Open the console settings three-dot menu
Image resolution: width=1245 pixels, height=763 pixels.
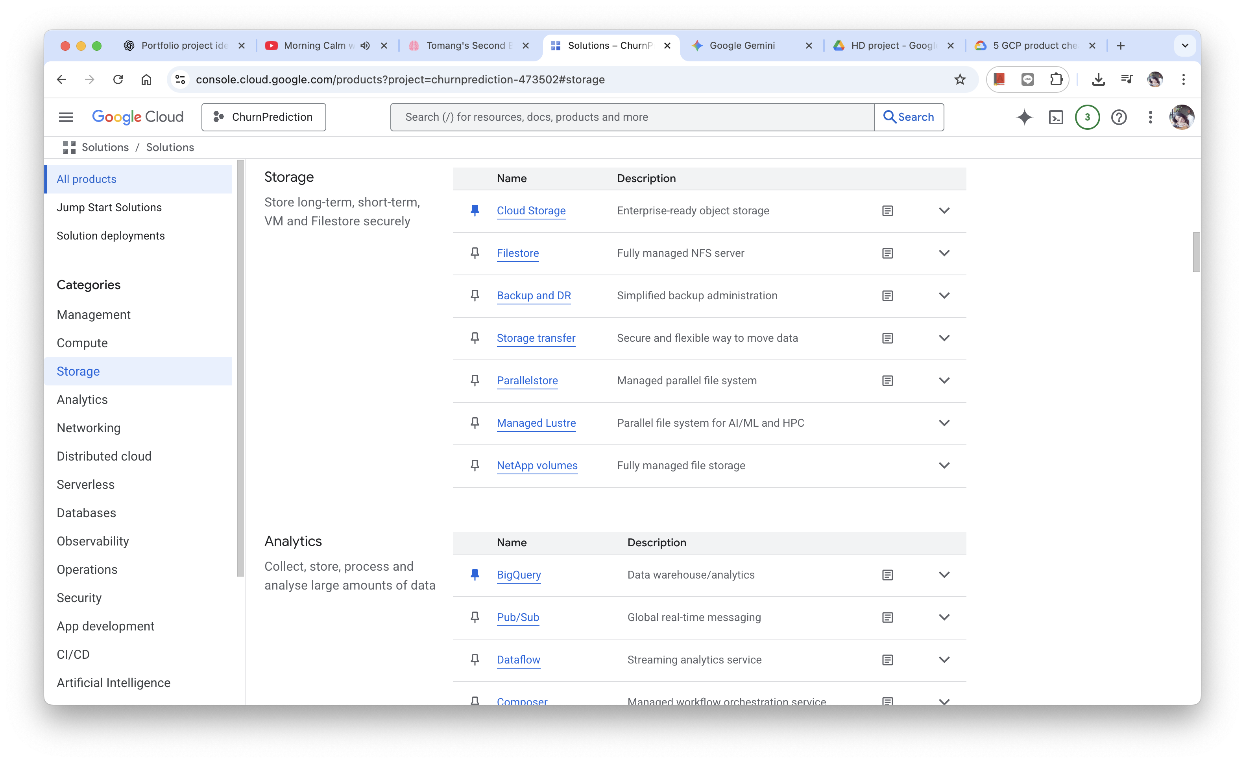click(1150, 117)
